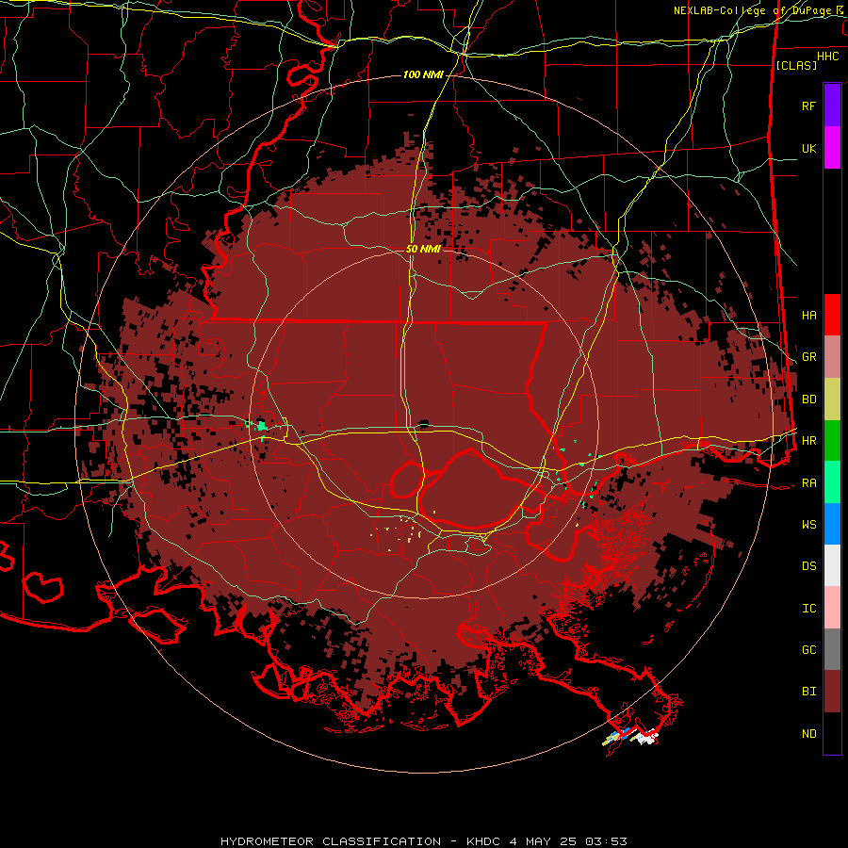
Task: Click the gray GC legend swatch
Action: click(x=832, y=649)
